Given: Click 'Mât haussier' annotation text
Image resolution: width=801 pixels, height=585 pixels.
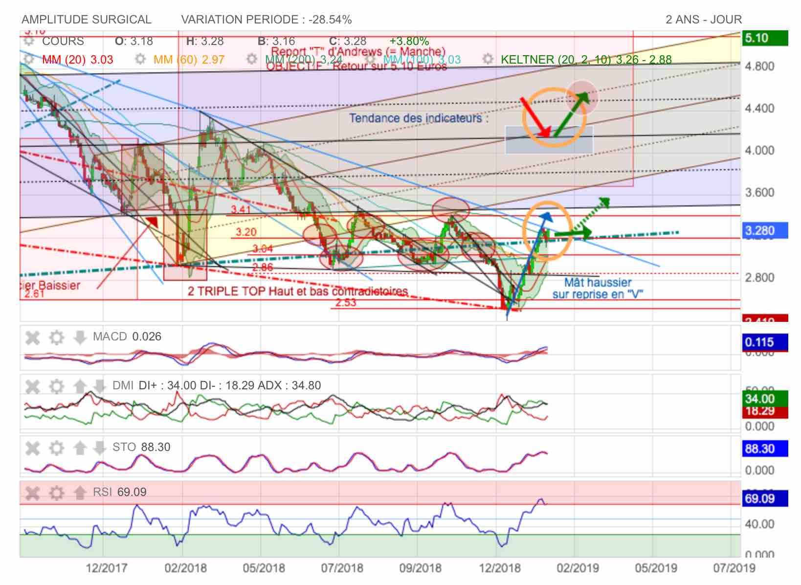Looking at the screenshot, I should tap(598, 283).
